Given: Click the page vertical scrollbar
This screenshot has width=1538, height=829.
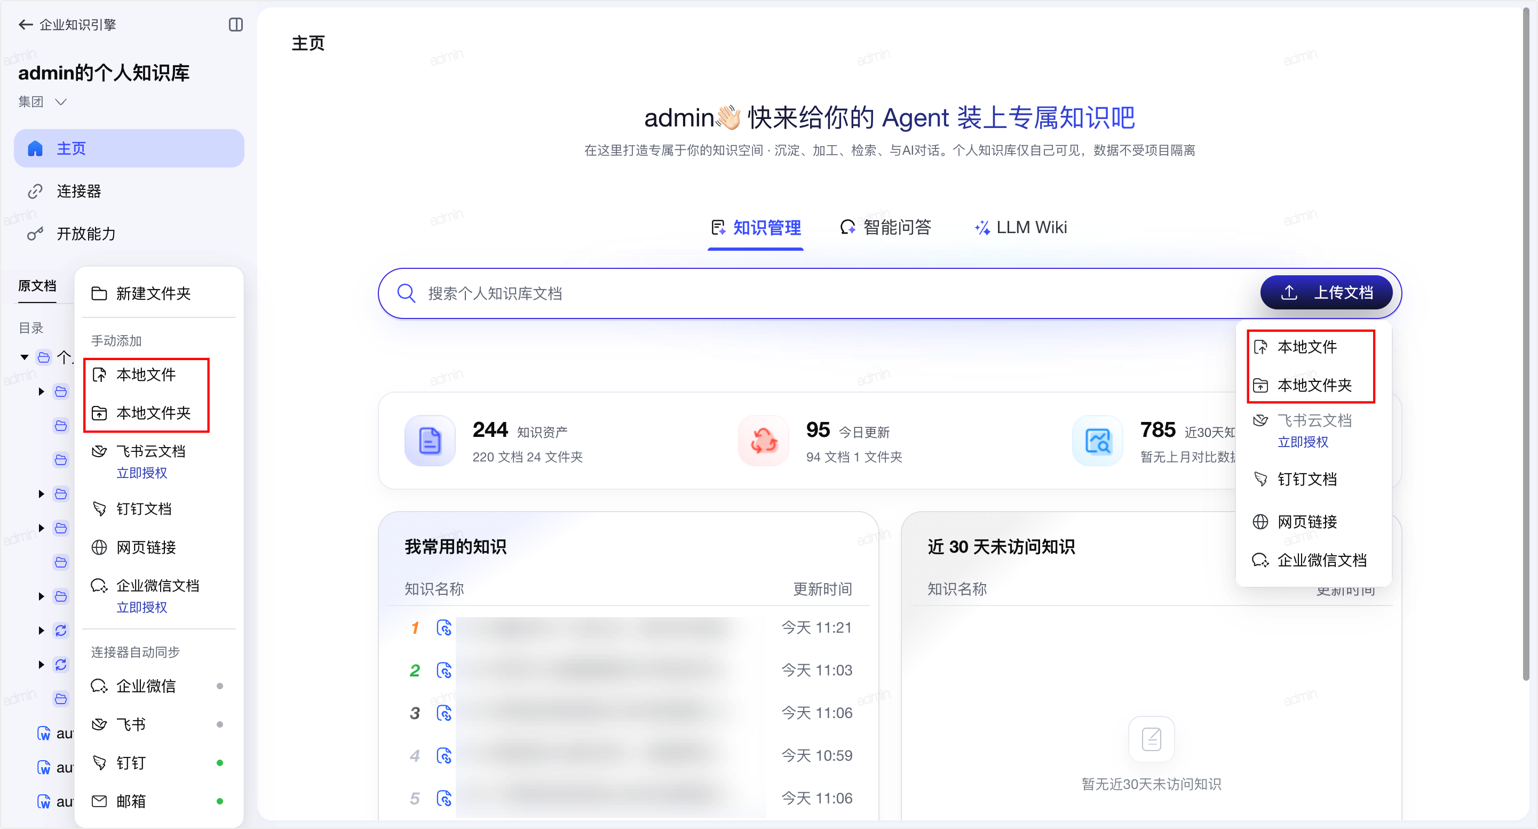Looking at the screenshot, I should pos(1526,343).
